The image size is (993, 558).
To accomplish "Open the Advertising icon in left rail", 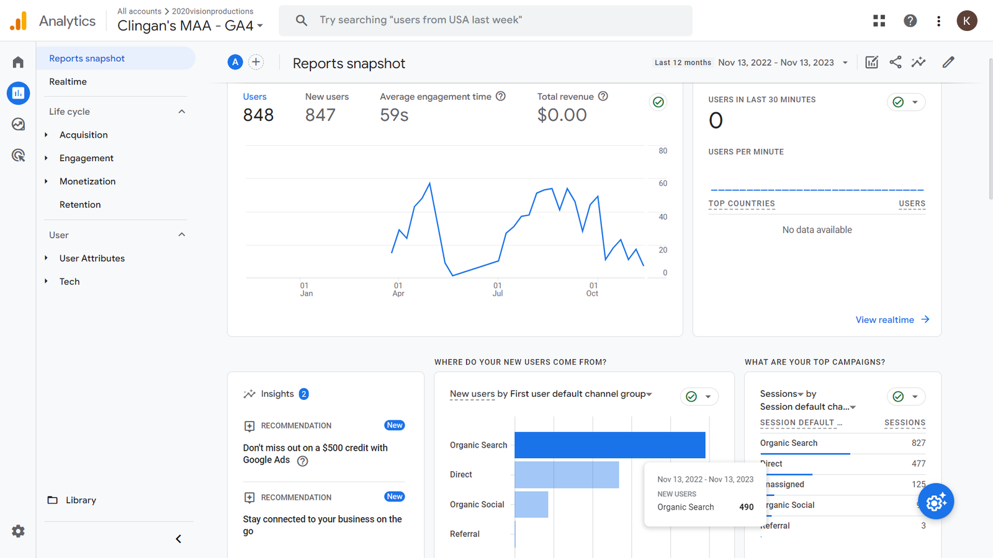I will 18,155.
